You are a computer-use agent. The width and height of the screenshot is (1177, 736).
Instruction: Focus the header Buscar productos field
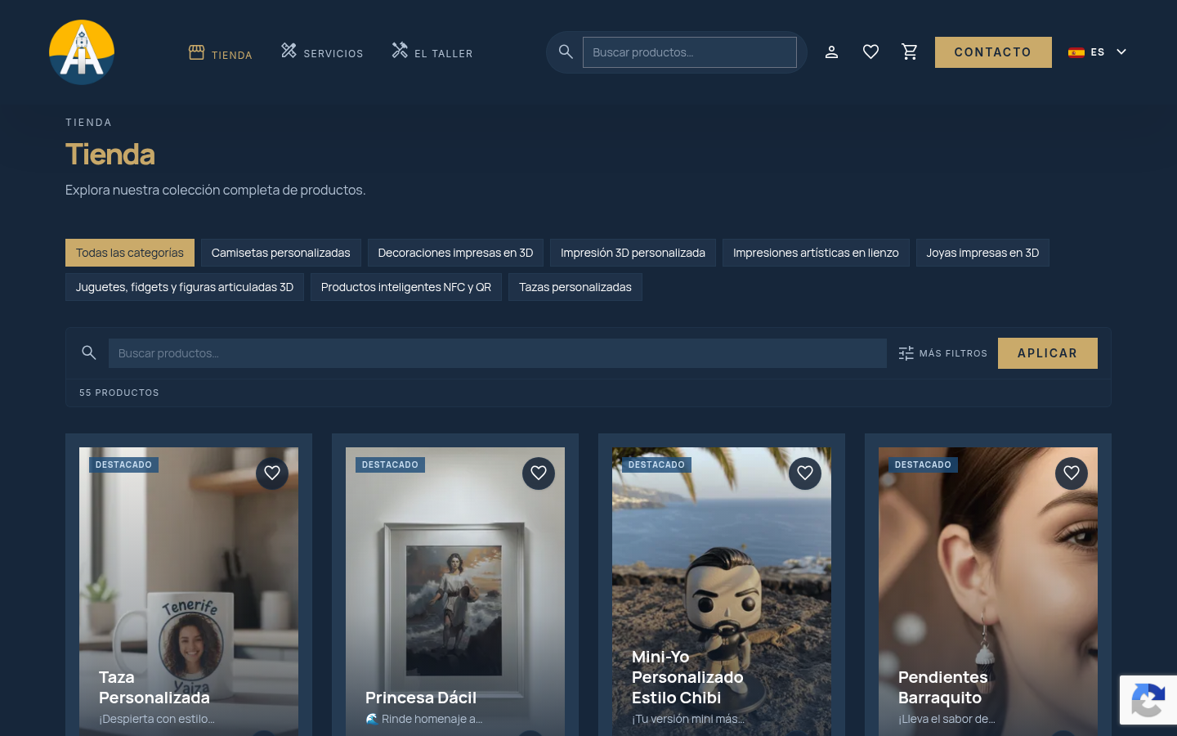click(x=690, y=52)
